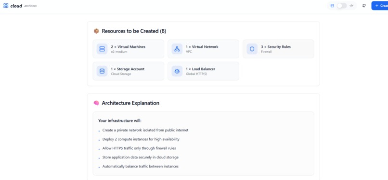Viewport: 388px width, 180px height.
Task: Click the cloud architect grid logo
Action: [x=6, y=6]
